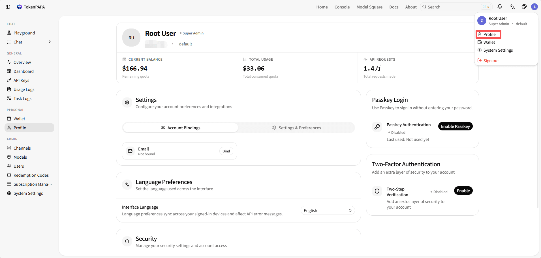Click the Email envelope icon
541x258 pixels.
(130, 151)
